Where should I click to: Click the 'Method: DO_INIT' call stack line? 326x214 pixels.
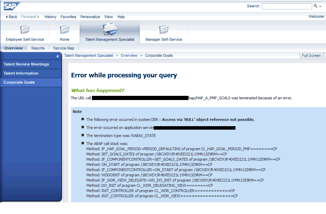point(150,185)
